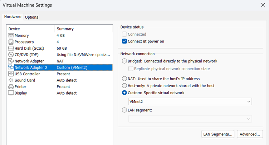Select the Hard Disk (SCSI) icon
Screen dimensions: 269x145
click(11, 48)
